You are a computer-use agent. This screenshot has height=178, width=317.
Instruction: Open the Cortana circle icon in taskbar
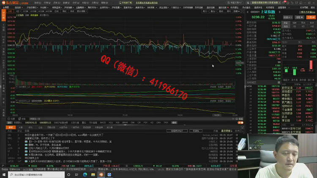69,175
